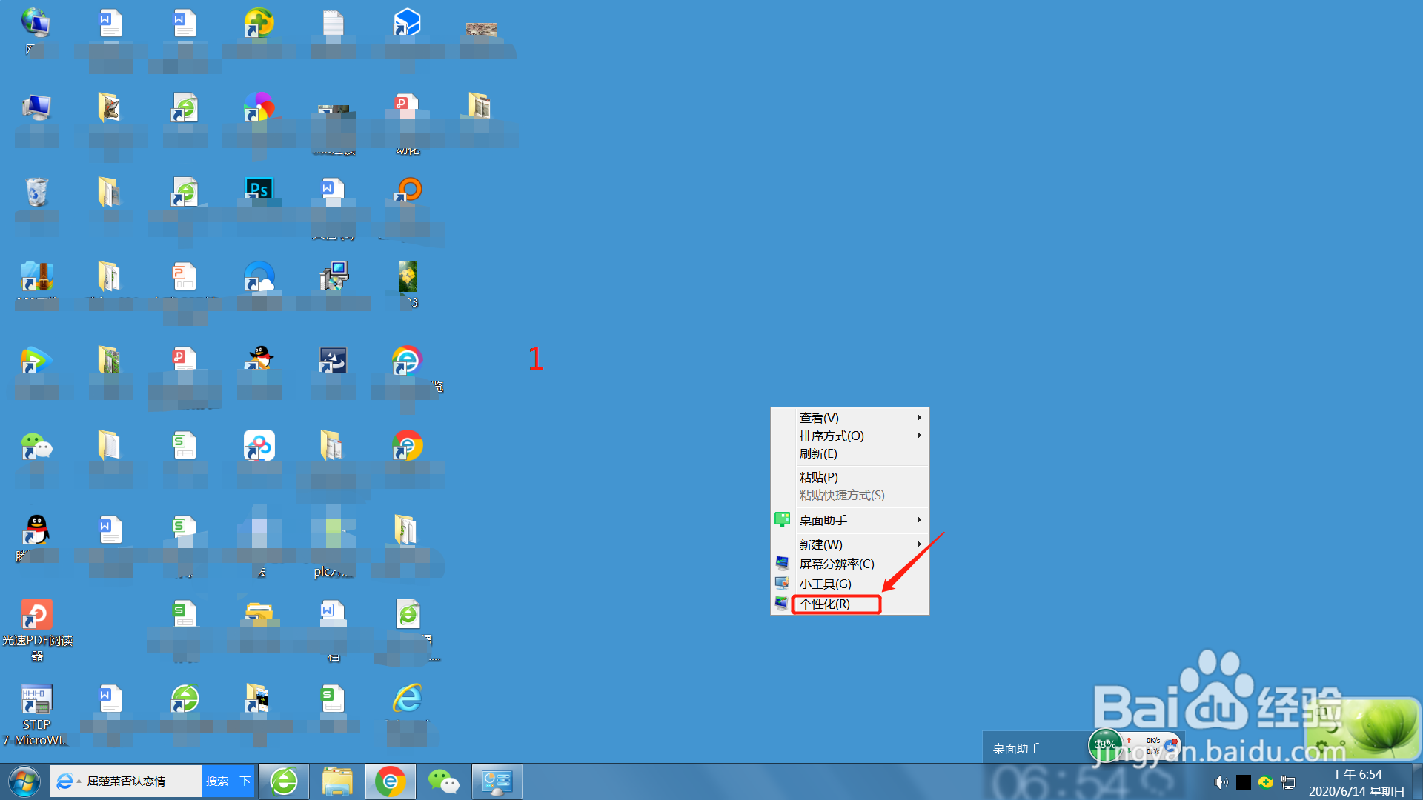Viewport: 1423px width, 800px height.
Task: Click the green 38% memory ball widget
Action: click(1104, 744)
